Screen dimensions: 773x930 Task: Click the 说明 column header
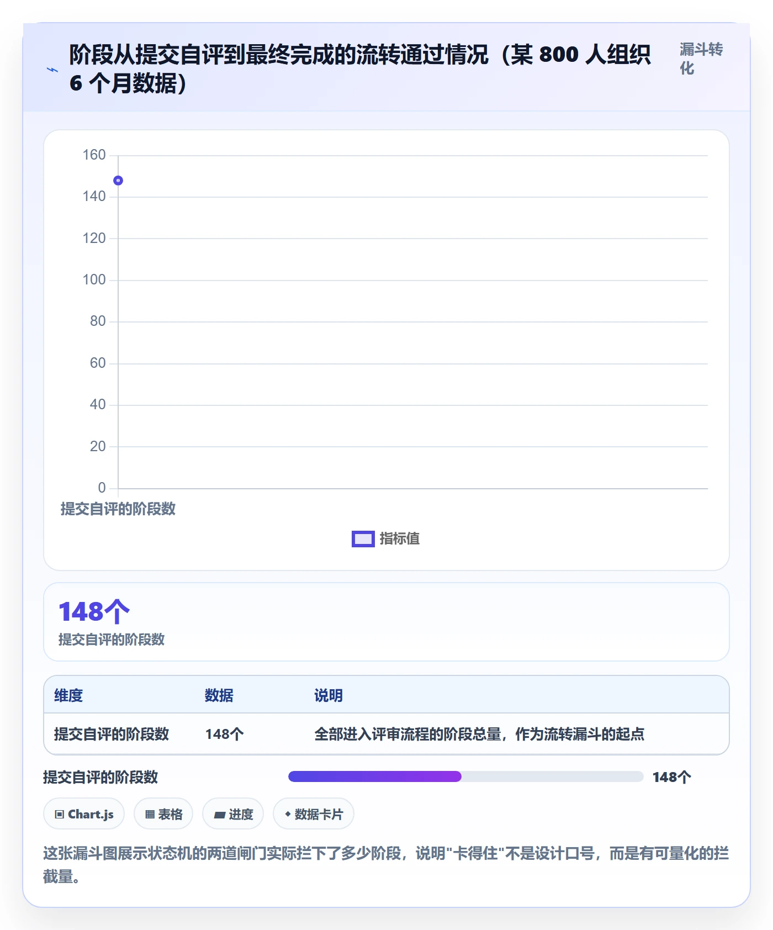329,695
